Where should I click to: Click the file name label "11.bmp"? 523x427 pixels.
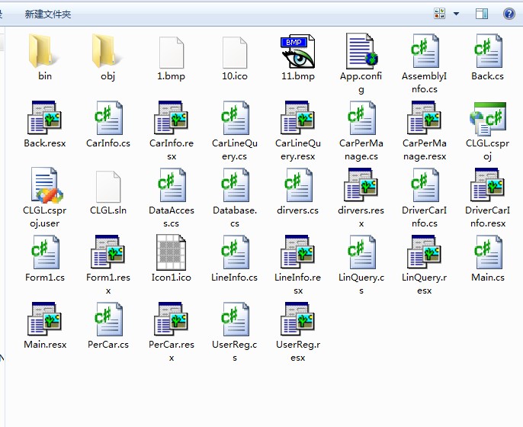pos(298,76)
